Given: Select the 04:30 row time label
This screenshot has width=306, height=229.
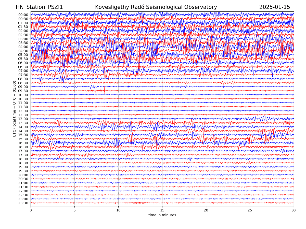Looking at the screenshot, I should 23,51.
